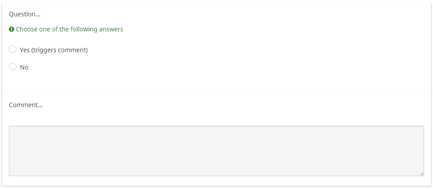Click the 'No' answer label text
The height and width of the screenshot is (189, 433).
point(24,67)
